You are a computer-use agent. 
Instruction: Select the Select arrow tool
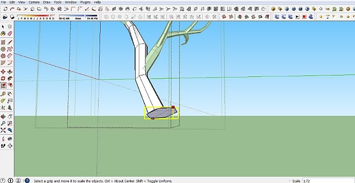tap(3, 27)
